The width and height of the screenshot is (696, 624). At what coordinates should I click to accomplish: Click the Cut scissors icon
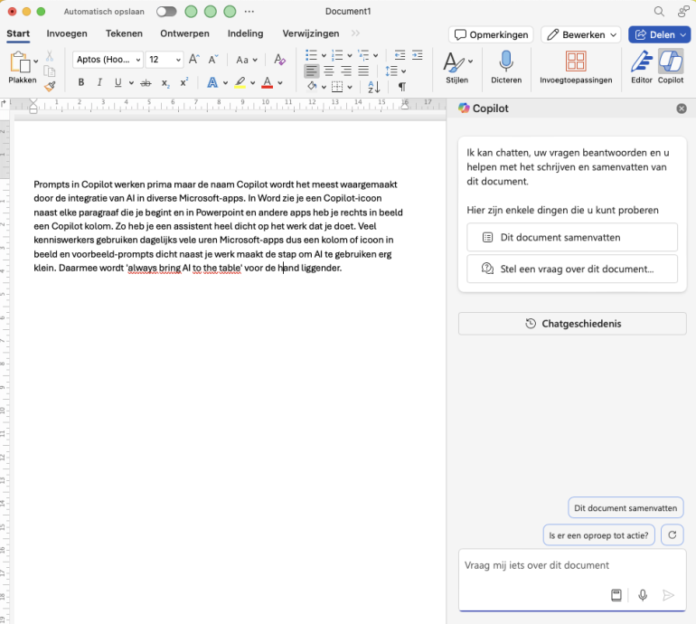tap(50, 56)
